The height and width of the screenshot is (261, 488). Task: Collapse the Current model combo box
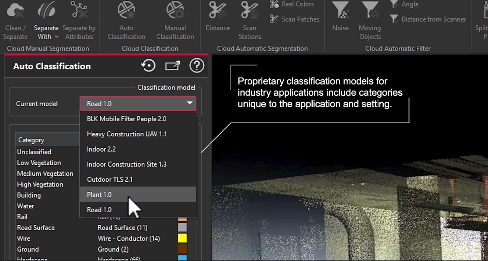(x=190, y=103)
